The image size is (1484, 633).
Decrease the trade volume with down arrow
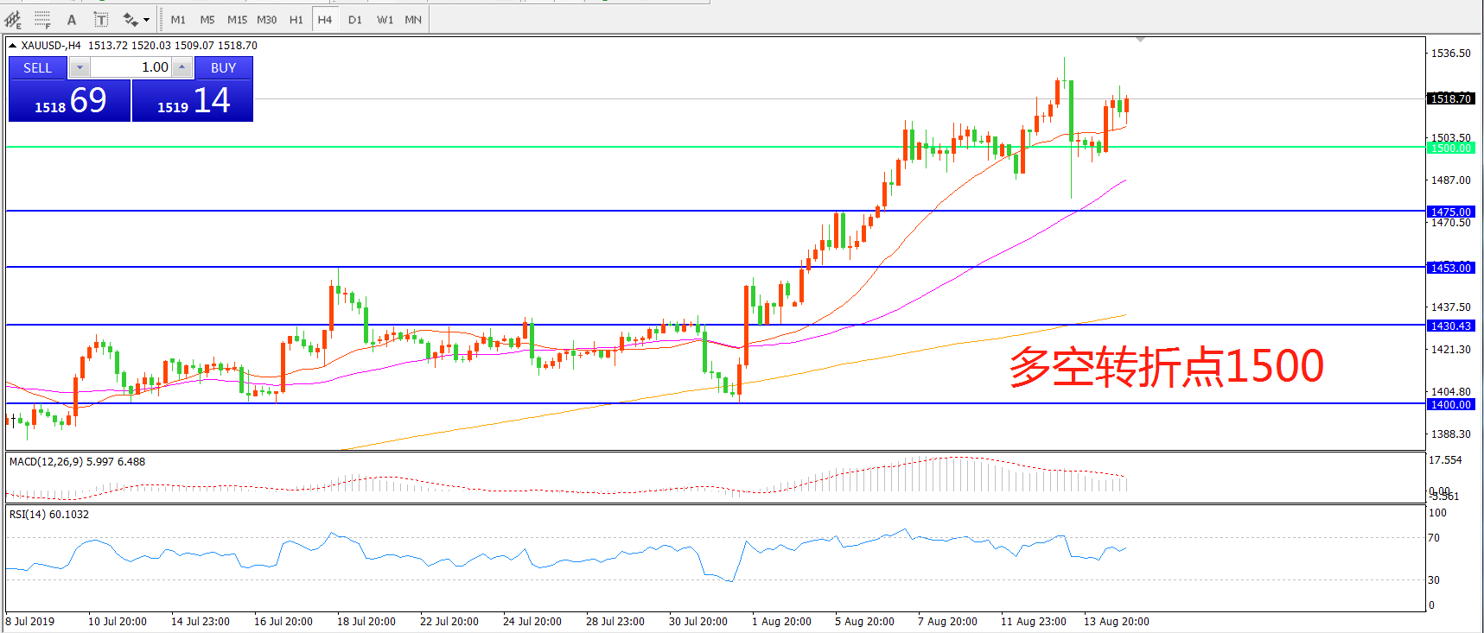click(x=80, y=67)
